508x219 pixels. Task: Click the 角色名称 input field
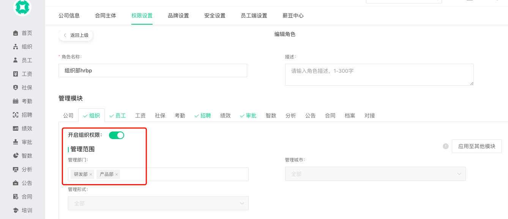[153, 70]
